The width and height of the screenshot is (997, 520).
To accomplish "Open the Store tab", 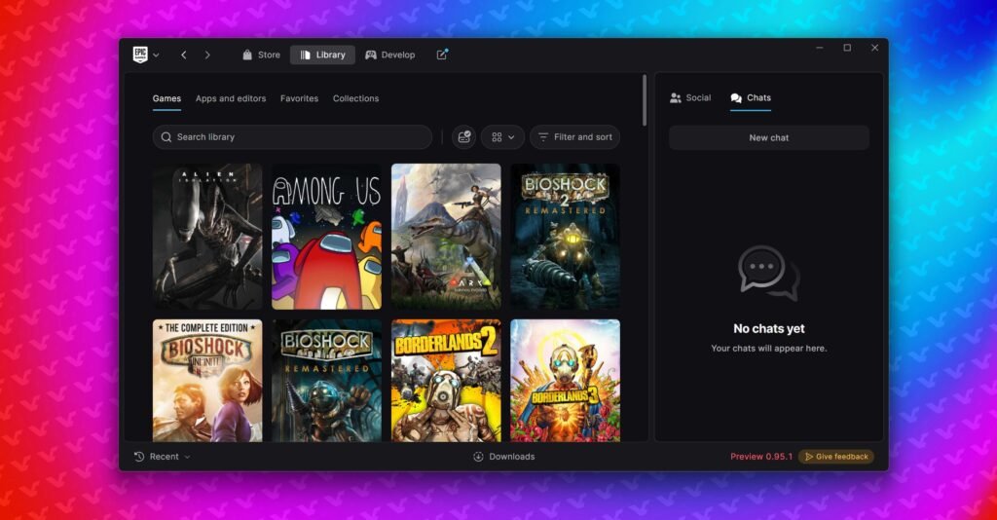I will point(261,56).
